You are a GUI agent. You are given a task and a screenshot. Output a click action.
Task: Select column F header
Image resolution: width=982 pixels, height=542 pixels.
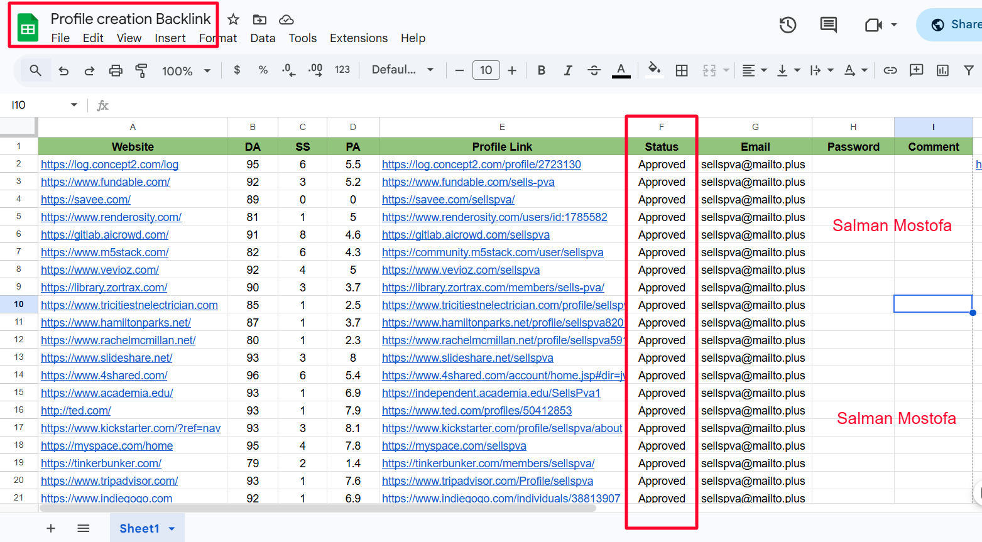[662, 127]
